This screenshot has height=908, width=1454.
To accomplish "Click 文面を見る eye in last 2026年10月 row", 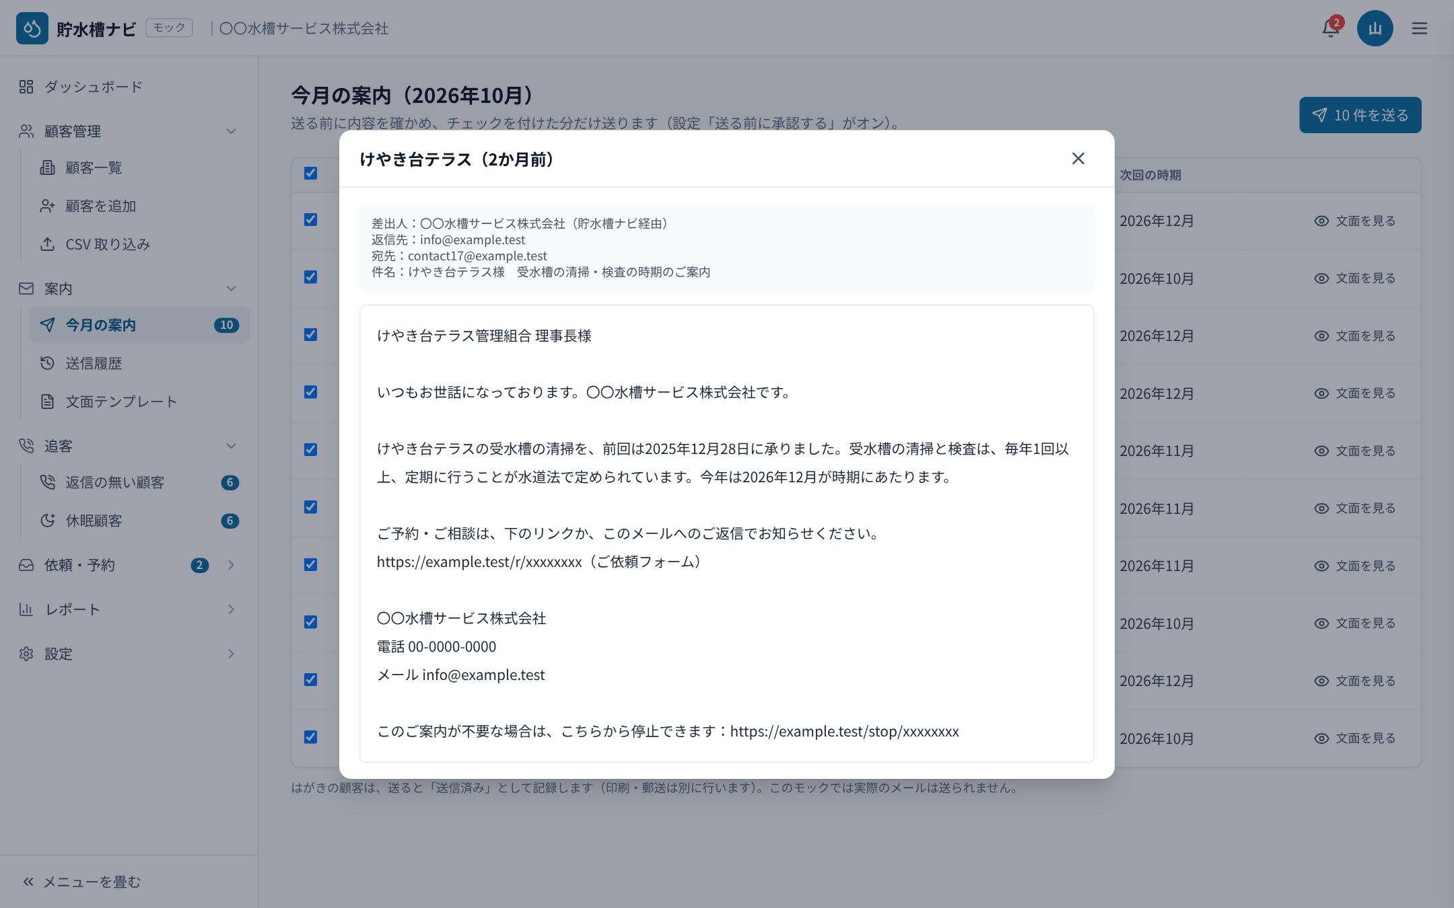I will coord(1354,738).
